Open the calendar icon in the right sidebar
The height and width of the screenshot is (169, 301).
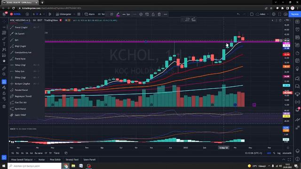297,61
